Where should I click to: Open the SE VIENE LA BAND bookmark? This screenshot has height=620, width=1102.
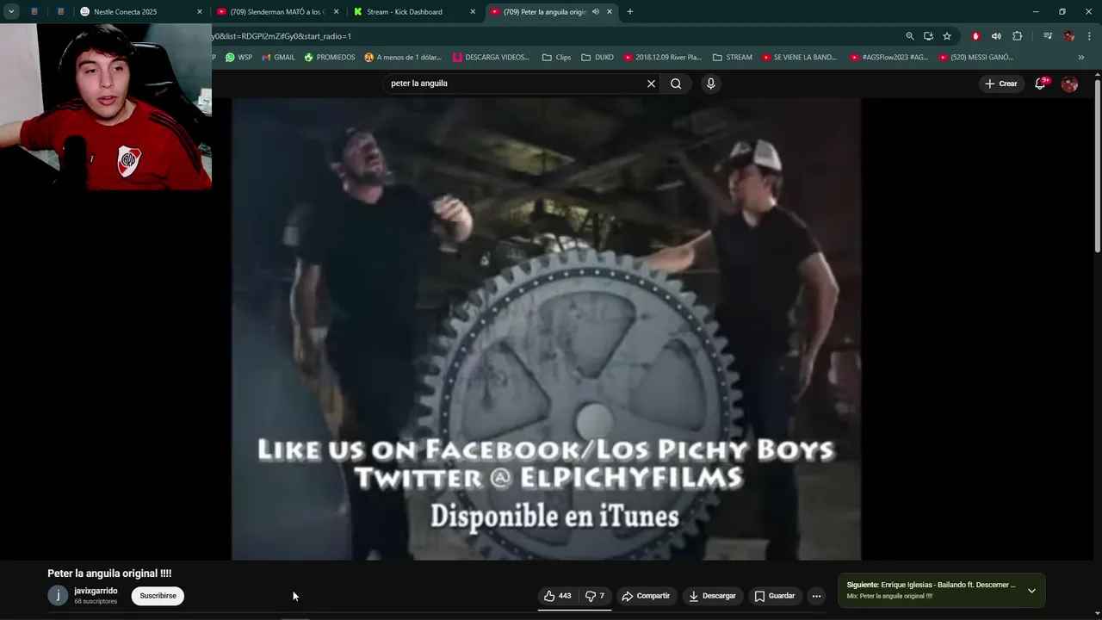tap(798, 58)
